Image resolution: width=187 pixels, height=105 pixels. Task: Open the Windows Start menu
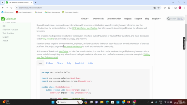53,102
